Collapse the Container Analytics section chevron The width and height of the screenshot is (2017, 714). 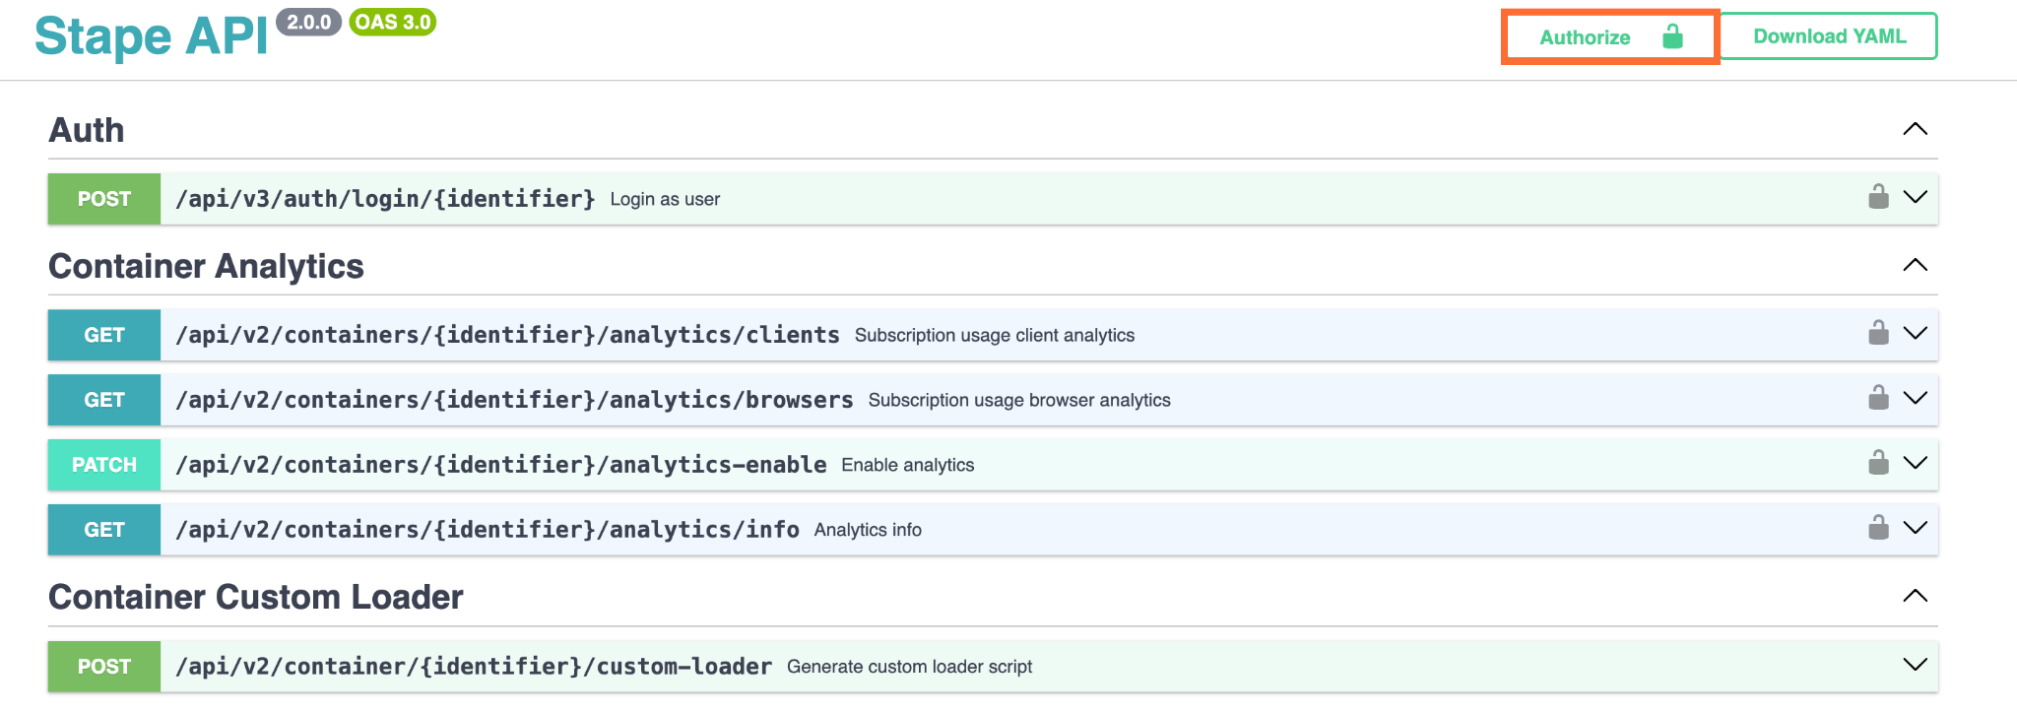[x=1915, y=265]
